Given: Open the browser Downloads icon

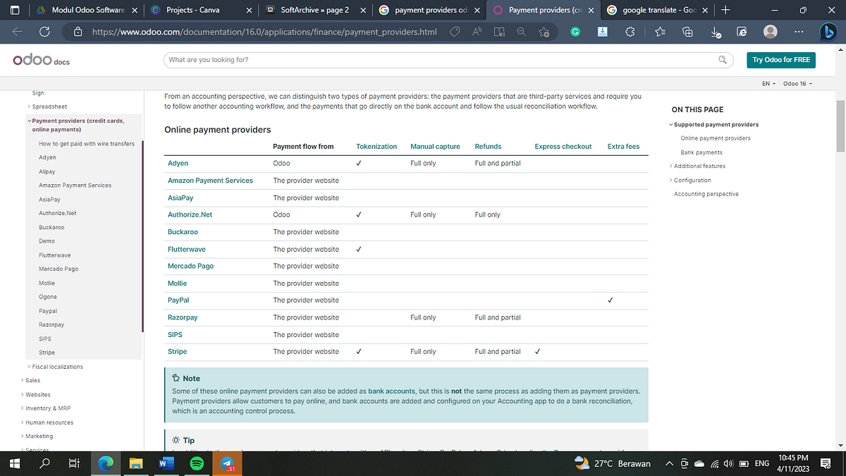Looking at the screenshot, I should tap(714, 32).
